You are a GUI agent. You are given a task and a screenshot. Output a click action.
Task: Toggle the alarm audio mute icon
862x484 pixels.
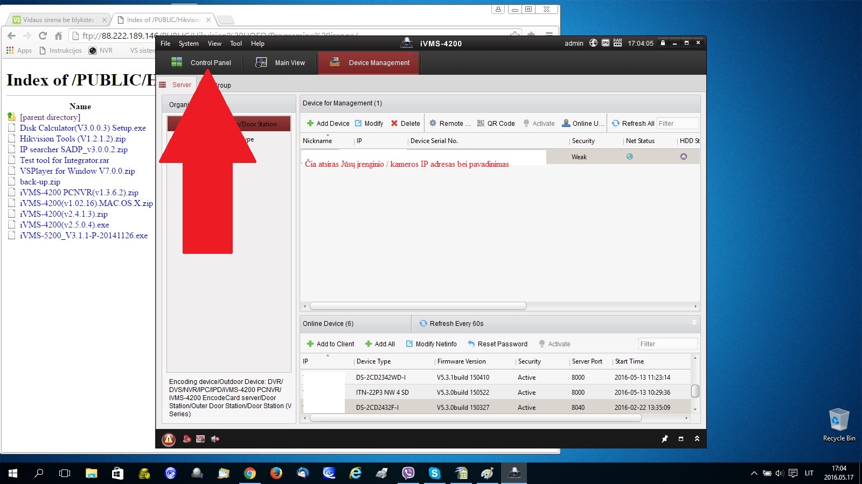(x=215, y=439)
